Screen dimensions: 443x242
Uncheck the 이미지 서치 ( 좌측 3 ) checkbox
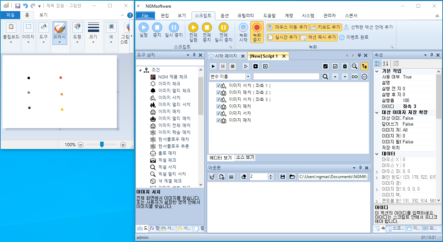(218, 99)
